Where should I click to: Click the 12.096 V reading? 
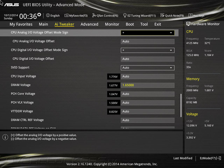[x=191, y=125]
